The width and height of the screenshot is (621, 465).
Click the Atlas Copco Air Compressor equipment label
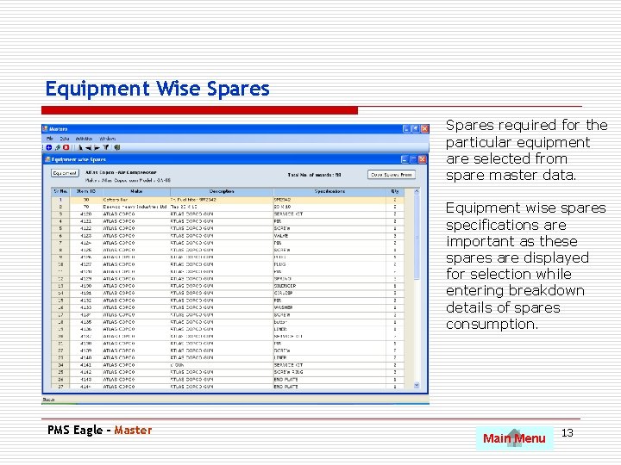click(121, 172)
